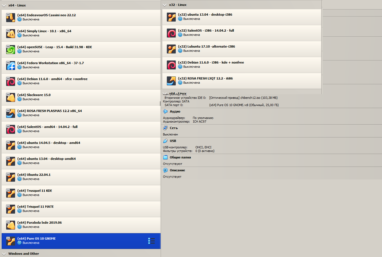
Task: Select the Slackware 15.0 VM icon
Action: [x=11, y=97]
